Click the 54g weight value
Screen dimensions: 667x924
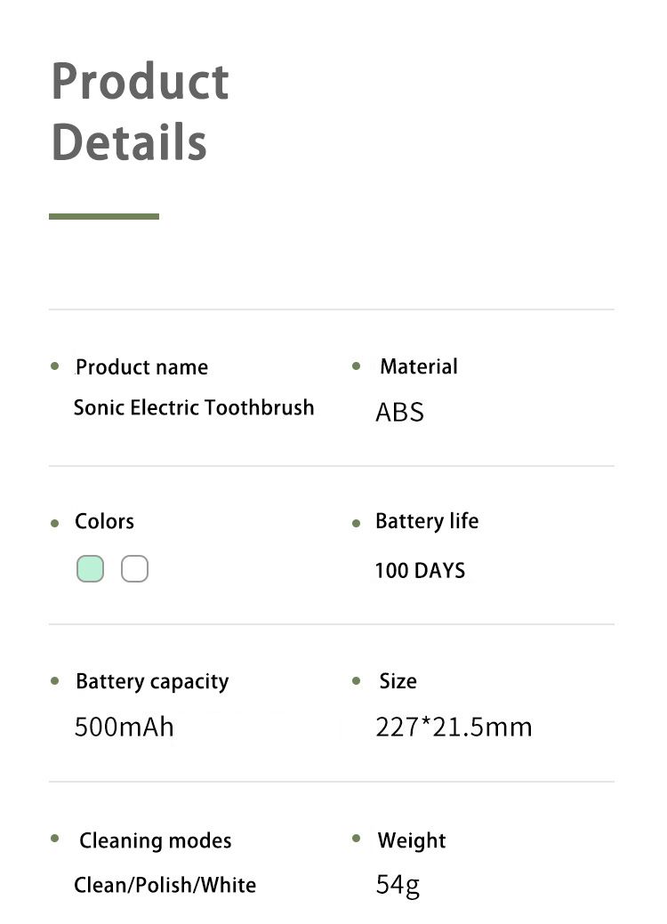click(x=398, y=885)
